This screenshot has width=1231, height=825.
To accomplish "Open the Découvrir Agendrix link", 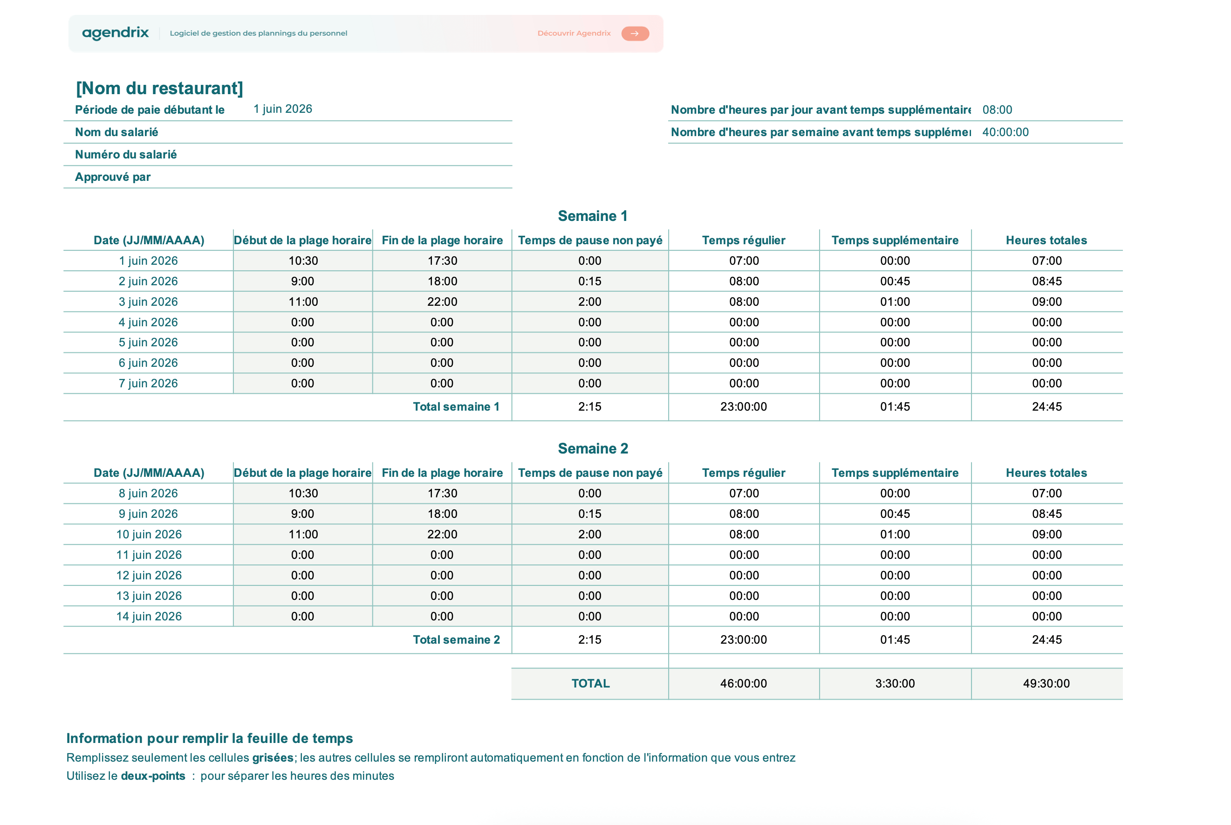I will point(574,33).
